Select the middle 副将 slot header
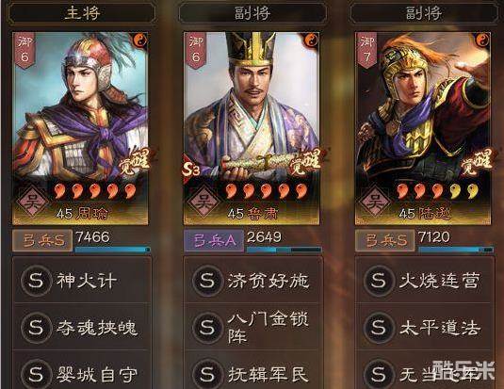The width and height of the screenshot is (504, 389). (252, 13)
